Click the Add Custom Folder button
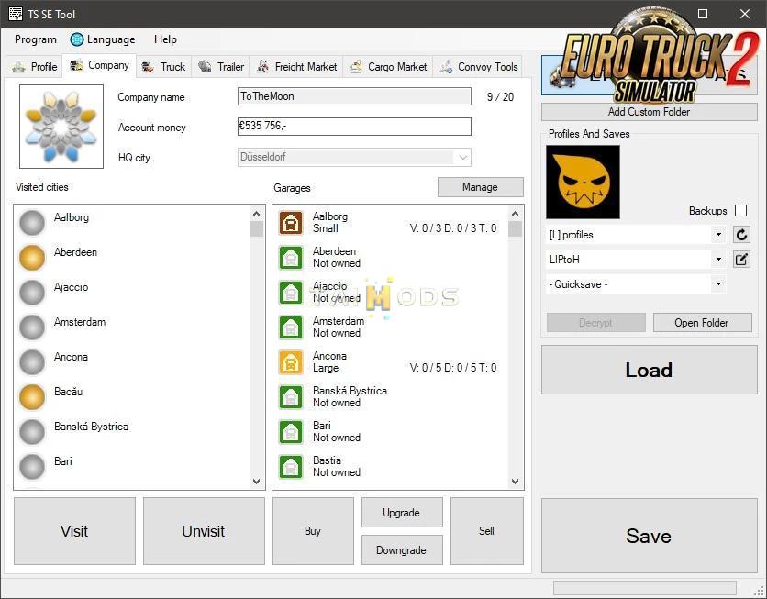Viewport: 767px width, 599px height. (x=650, y=112)
